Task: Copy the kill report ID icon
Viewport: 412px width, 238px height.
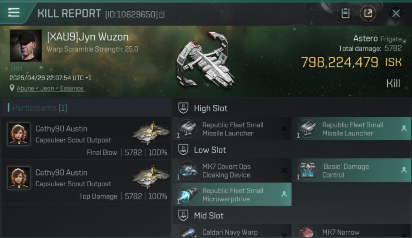Action: tap(162, 14)
